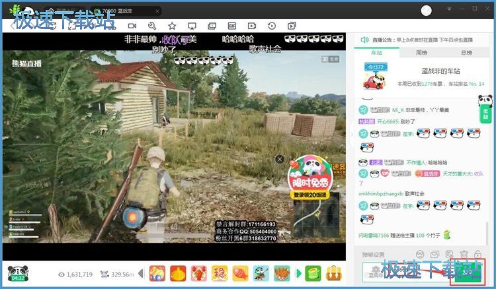The height and width of the screenshot is (289, 496).
Task: Click the picture-in-picture window icon
Action: [x=212, y=26]
